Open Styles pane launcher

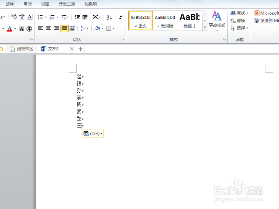[224, 39]
